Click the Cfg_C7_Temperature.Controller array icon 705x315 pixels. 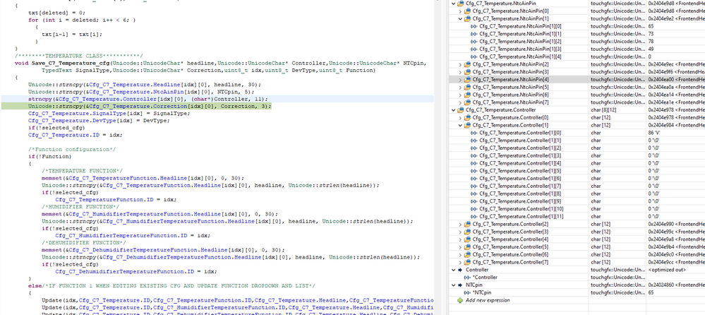(x=461, y=109)
